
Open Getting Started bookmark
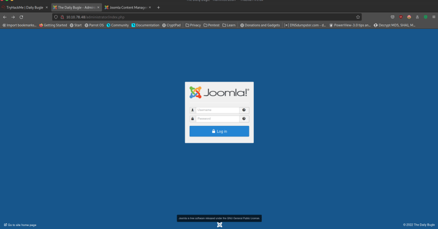(53, 25)
